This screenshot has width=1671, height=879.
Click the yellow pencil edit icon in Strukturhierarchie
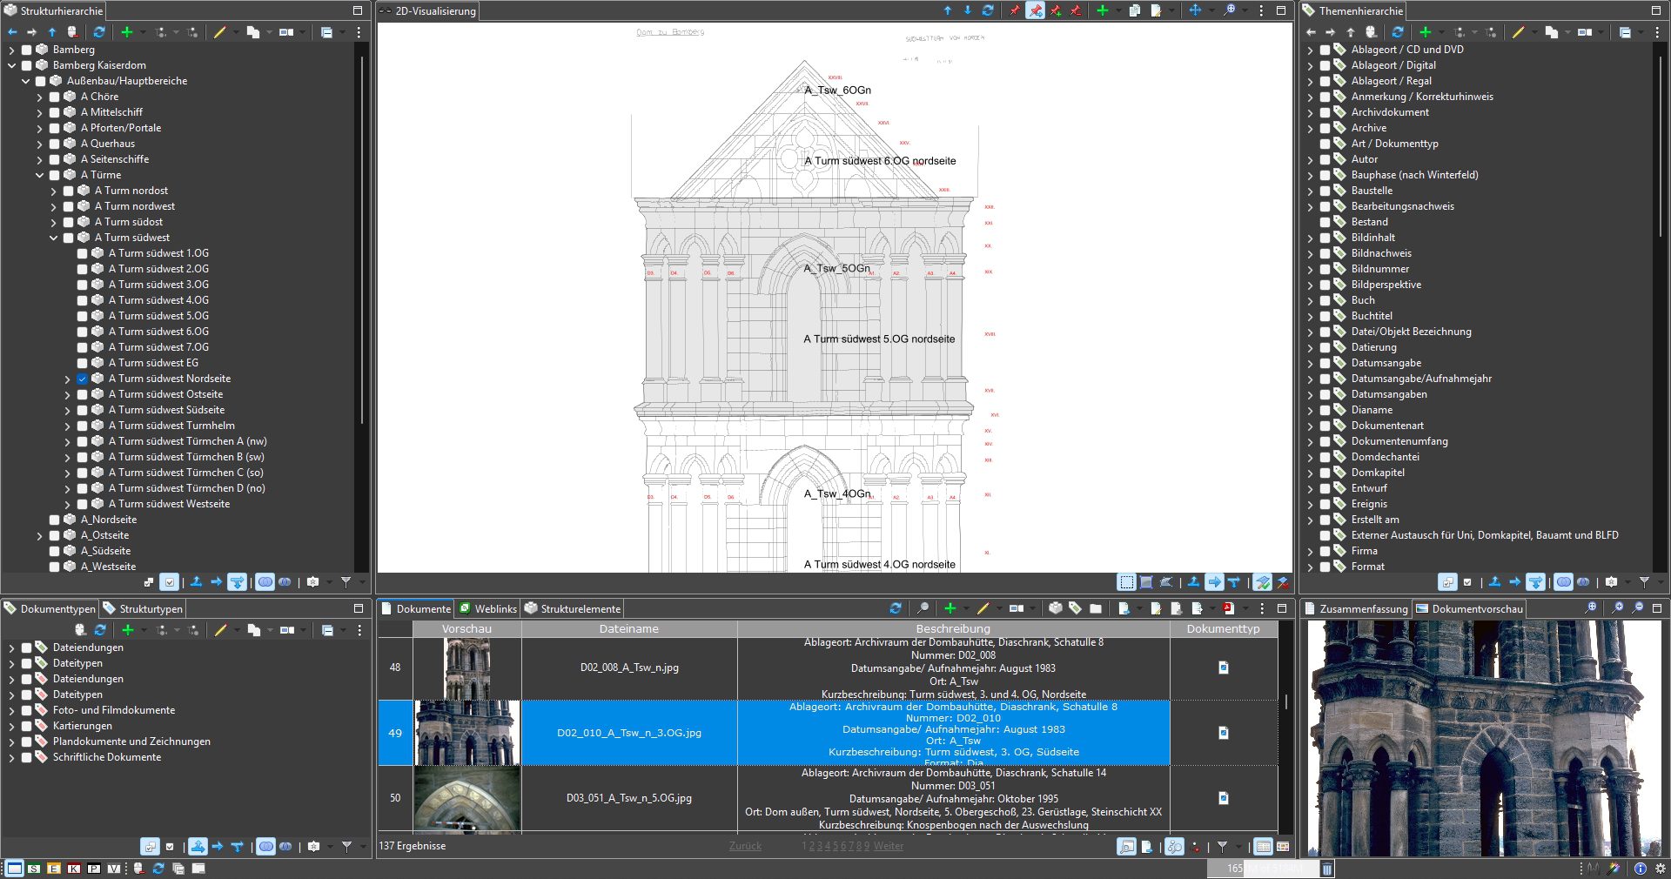coord(220,32)
